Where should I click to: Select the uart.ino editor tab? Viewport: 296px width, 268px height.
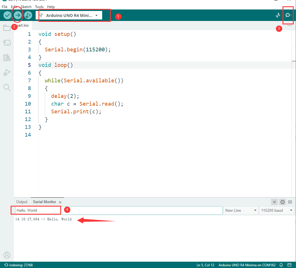(23, 26)
